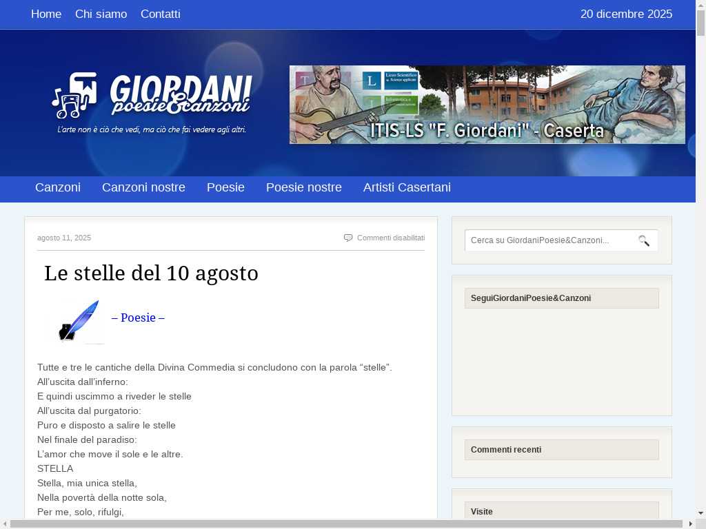Navigate to the Poesie category
Screen dimensions: 706x529
click(x=225, y=187)
